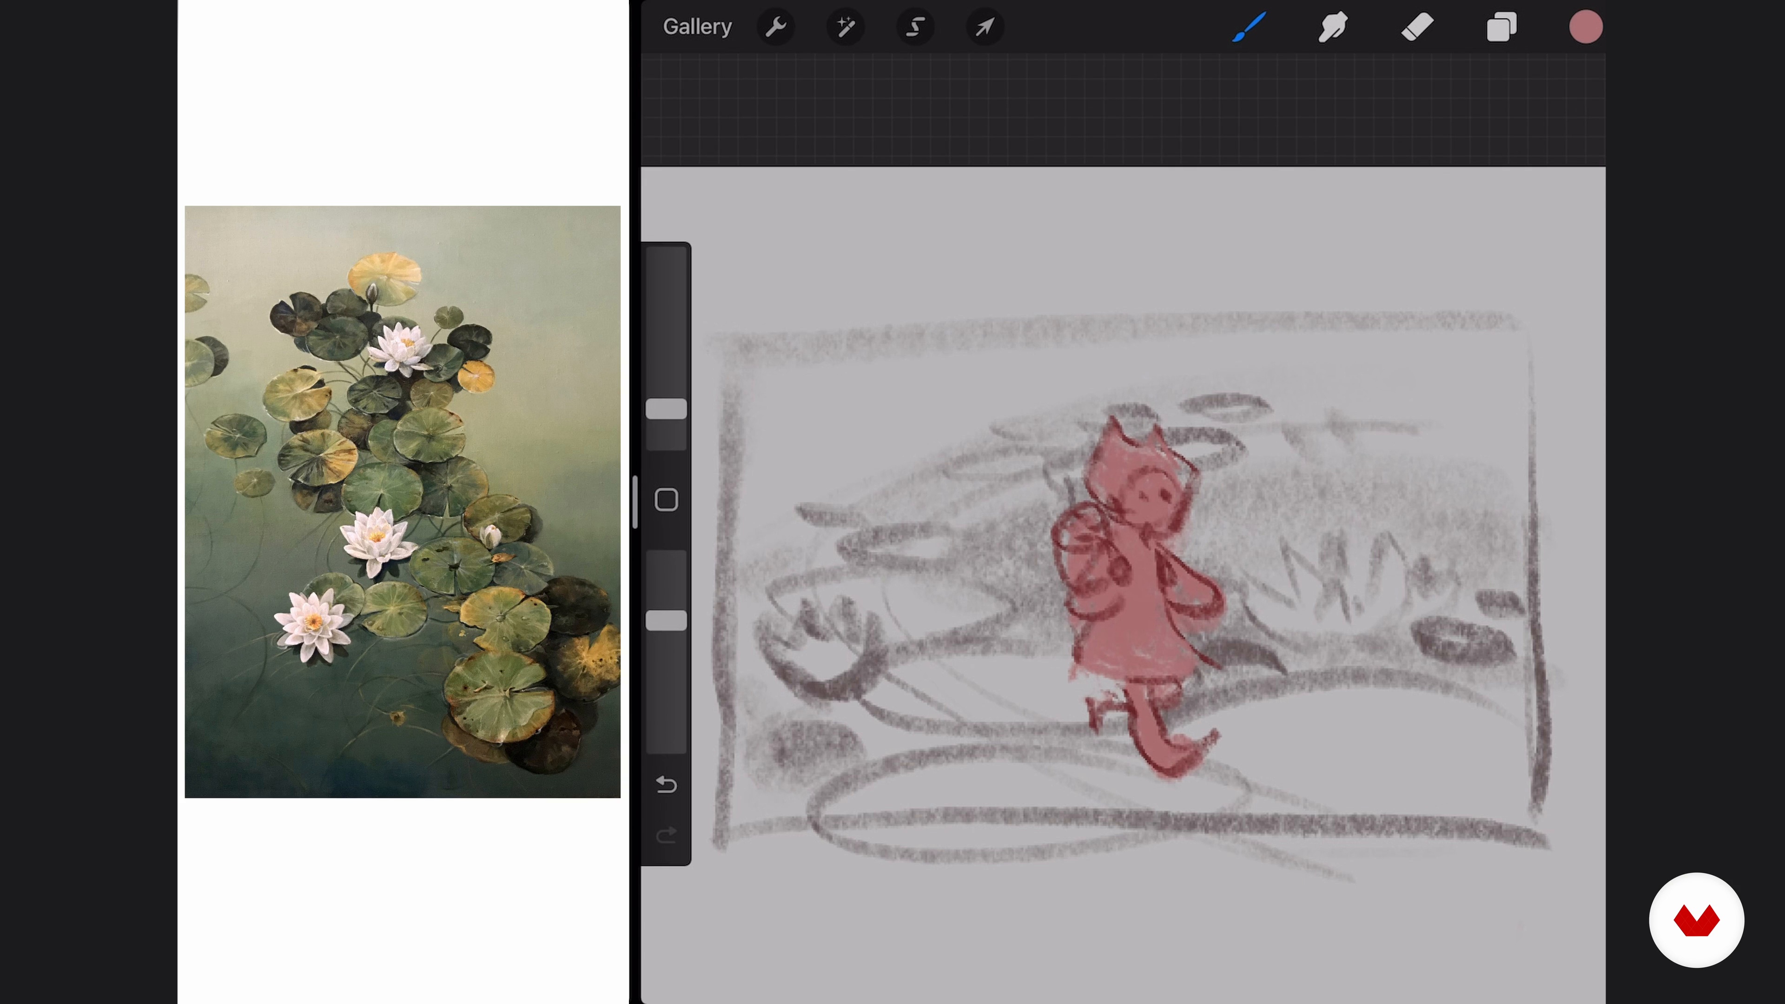Open the Adjustments magic wand menu
Image resolution: width=1785 pixels, height=1004 pixels.
[846, 27]
